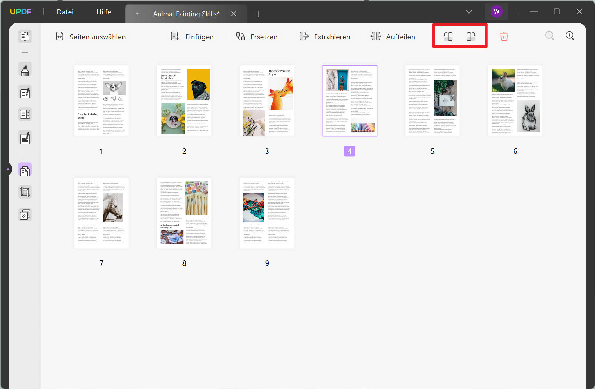Open a new document tab with the plus icon
This screenshot has width=595, height=389.
[258, 14]
